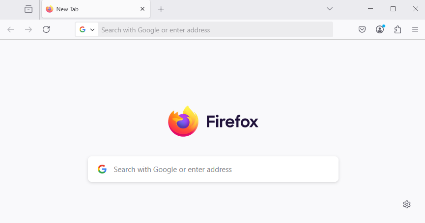Go back one page
The image size is (425, 223).
pos(11,29)
